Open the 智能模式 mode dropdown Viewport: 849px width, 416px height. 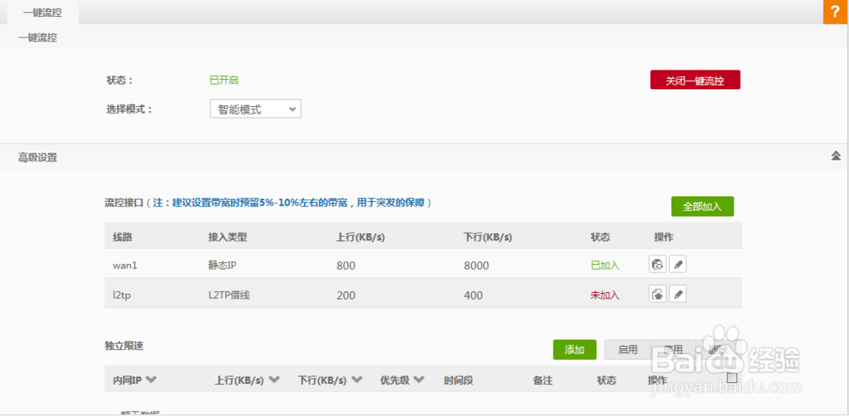[x=255, y=109]
